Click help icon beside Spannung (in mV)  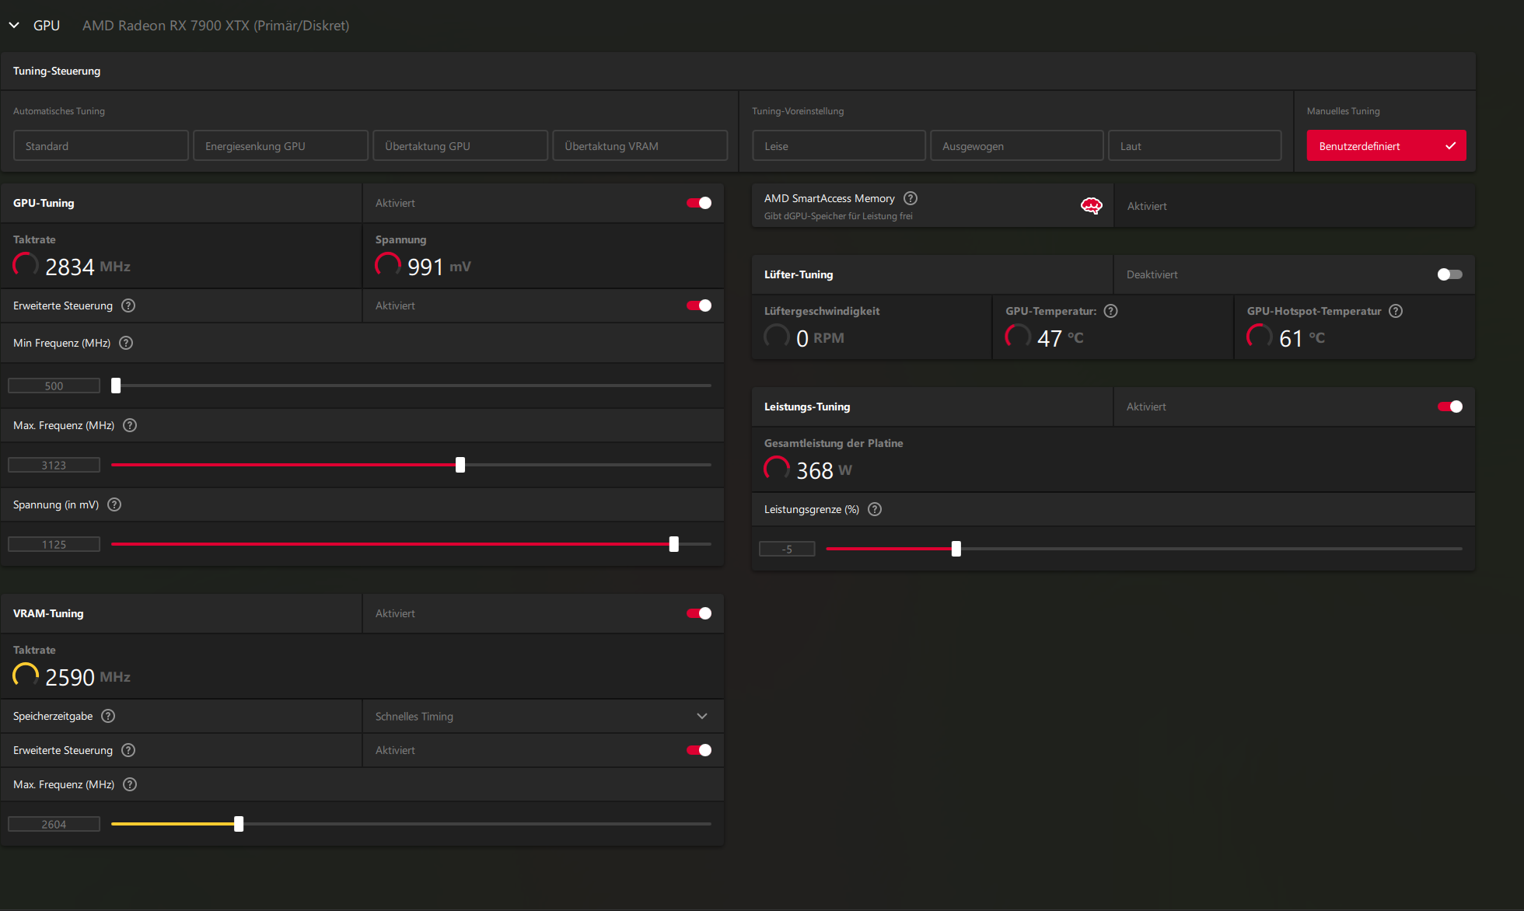114,504
